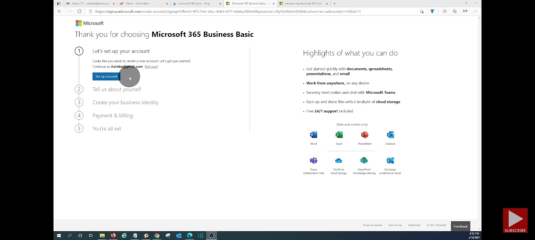Close the cPanel Zone Editor tab
This screenshot has width=535, height=240.
[167, 4]
